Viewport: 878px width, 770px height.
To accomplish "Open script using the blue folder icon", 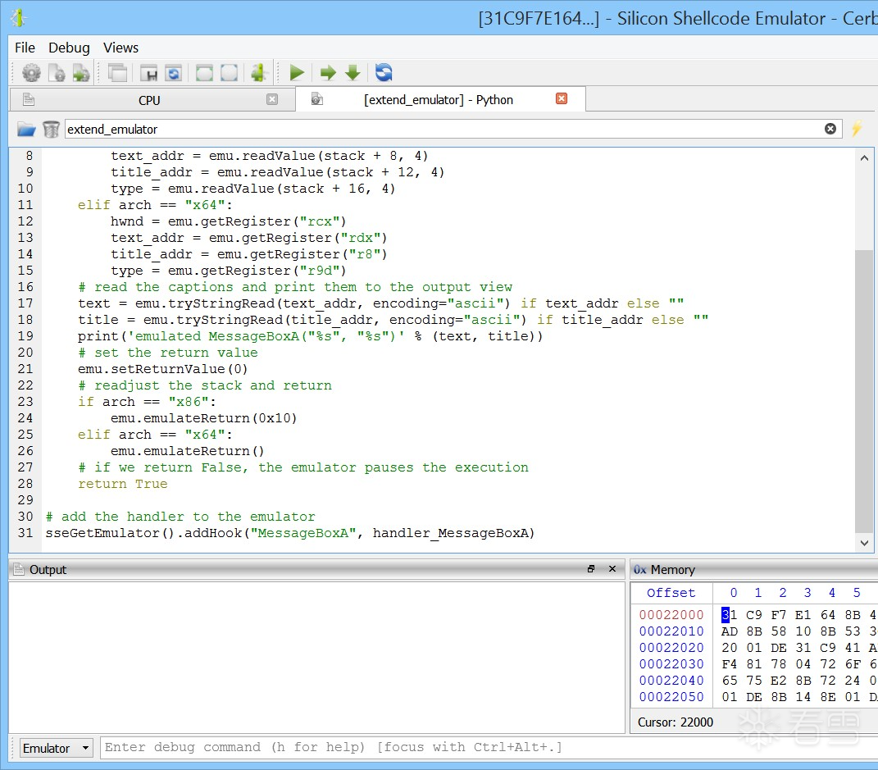I will [26, 130].
